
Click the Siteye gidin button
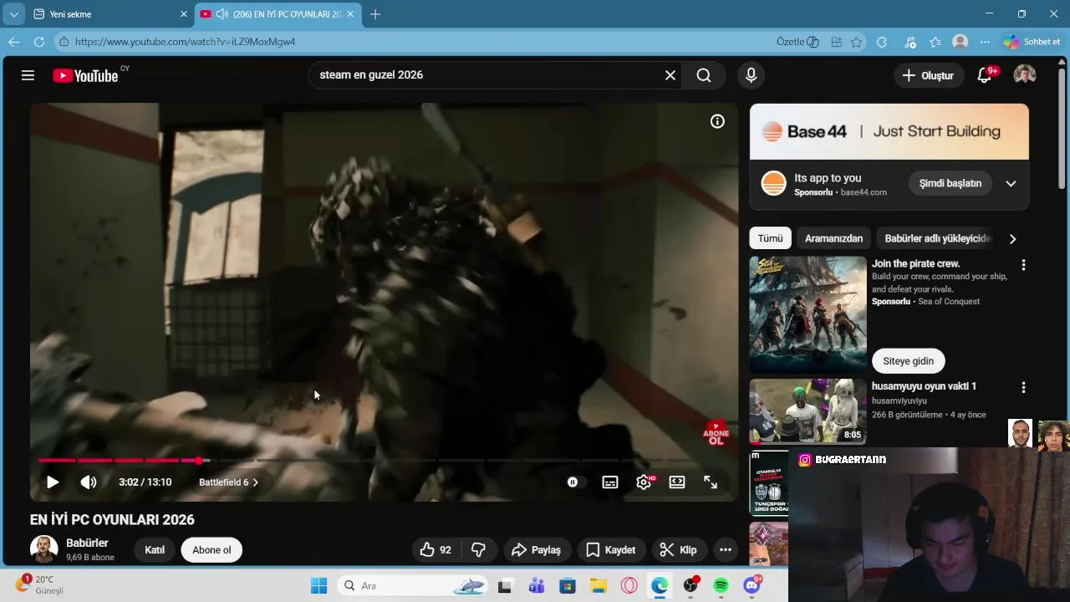pos(909,361)
